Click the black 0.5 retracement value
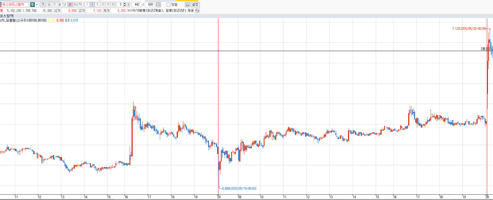This screenshot has width=493, height=200. pos(67,20)
